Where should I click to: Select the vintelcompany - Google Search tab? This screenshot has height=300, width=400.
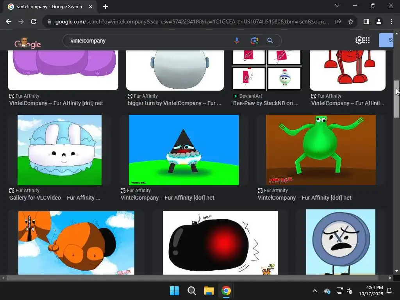[50, 7]
